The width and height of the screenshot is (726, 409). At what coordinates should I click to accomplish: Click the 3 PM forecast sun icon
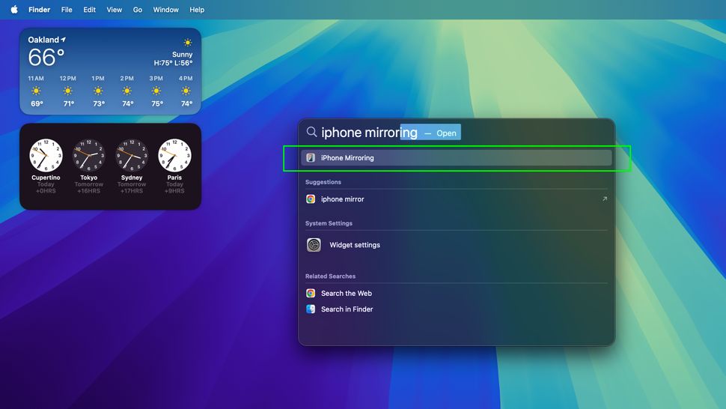pyautogui.click(x=156, y=91)
